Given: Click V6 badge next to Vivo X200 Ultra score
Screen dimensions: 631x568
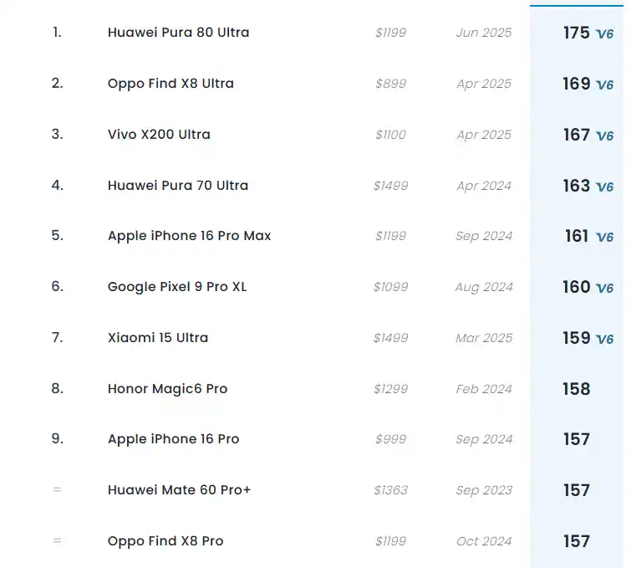Looking at the screenshot, I should pos(604,136).
